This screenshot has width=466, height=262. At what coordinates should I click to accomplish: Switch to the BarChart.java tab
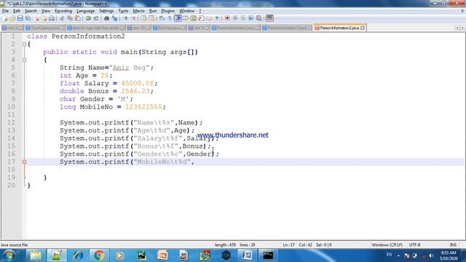(169, 28)
